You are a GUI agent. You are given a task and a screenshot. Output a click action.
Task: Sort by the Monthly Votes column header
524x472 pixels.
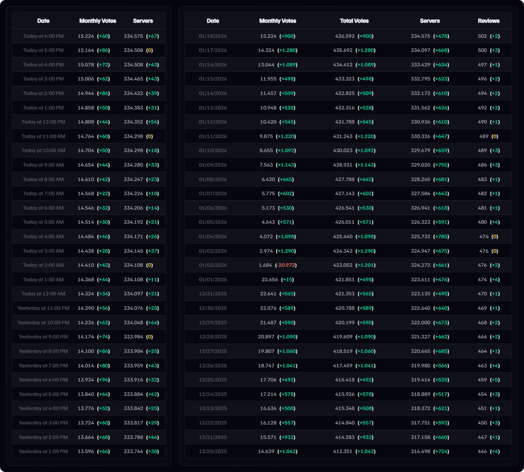[x=97, y=21]
